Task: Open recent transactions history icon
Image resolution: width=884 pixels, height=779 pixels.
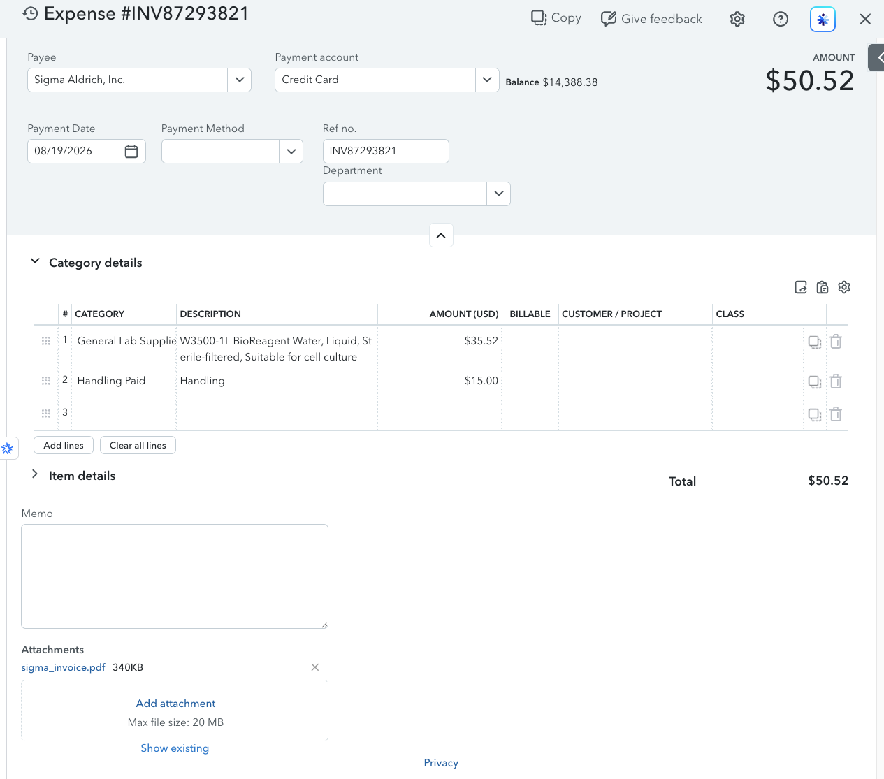Action: pyautogui.click(x=30, y=14)
